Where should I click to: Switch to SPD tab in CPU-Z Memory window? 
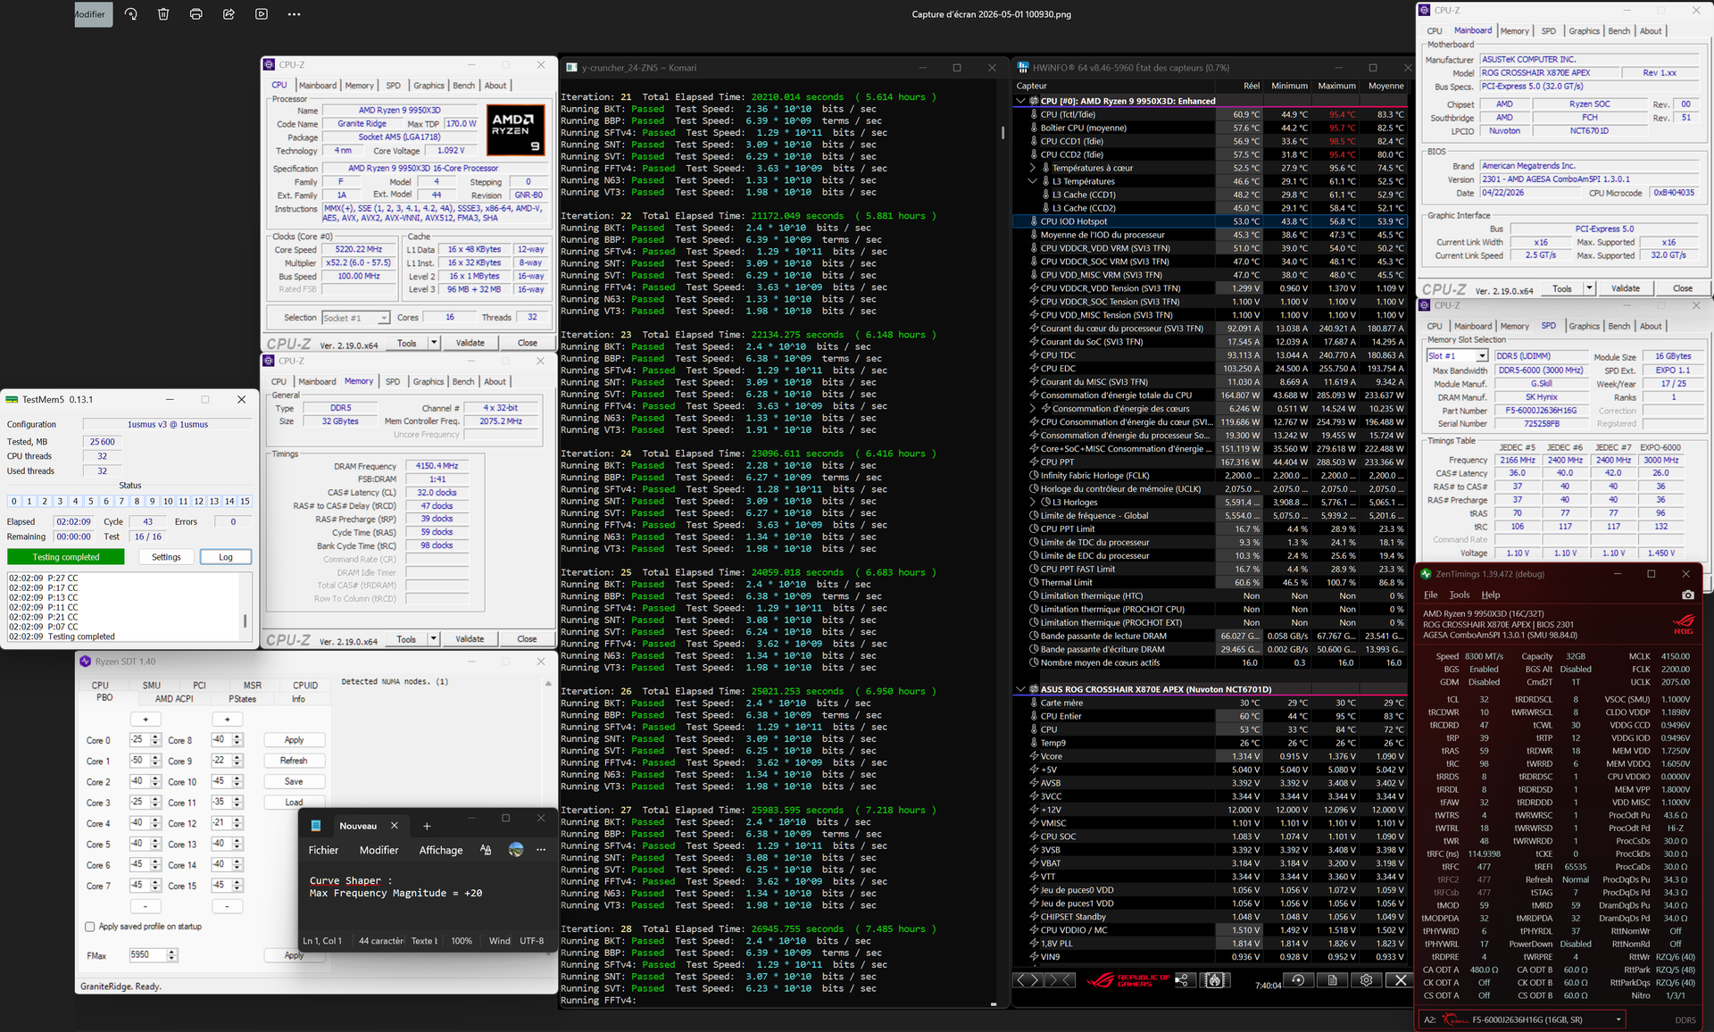[x=393, y=382]
